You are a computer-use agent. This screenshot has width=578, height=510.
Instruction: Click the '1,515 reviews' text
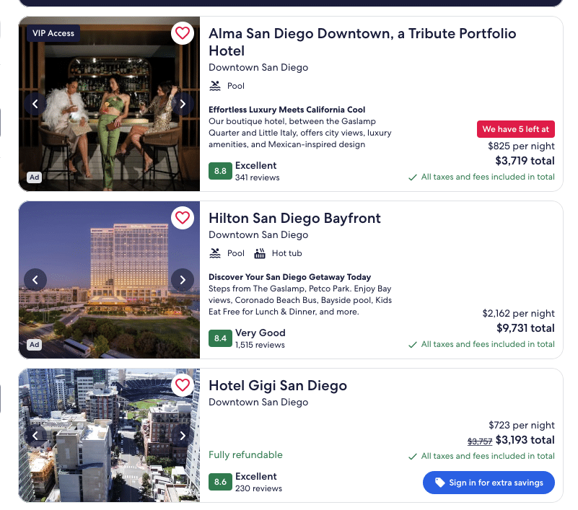coord(260,345)
